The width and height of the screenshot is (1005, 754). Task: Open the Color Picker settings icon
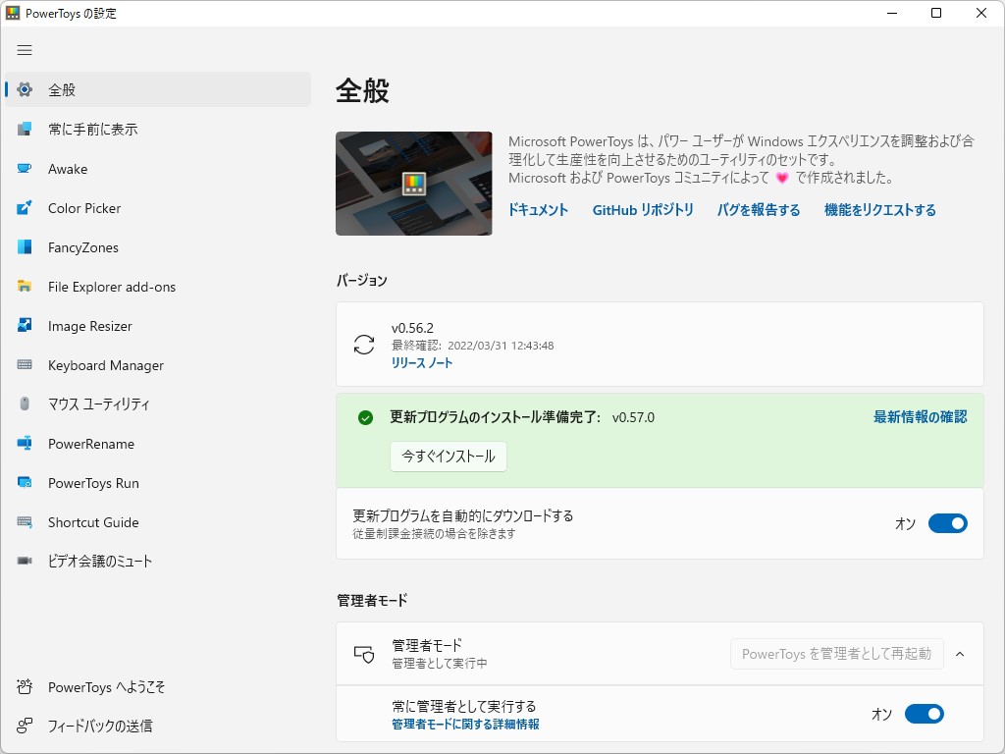pos(26,208)
